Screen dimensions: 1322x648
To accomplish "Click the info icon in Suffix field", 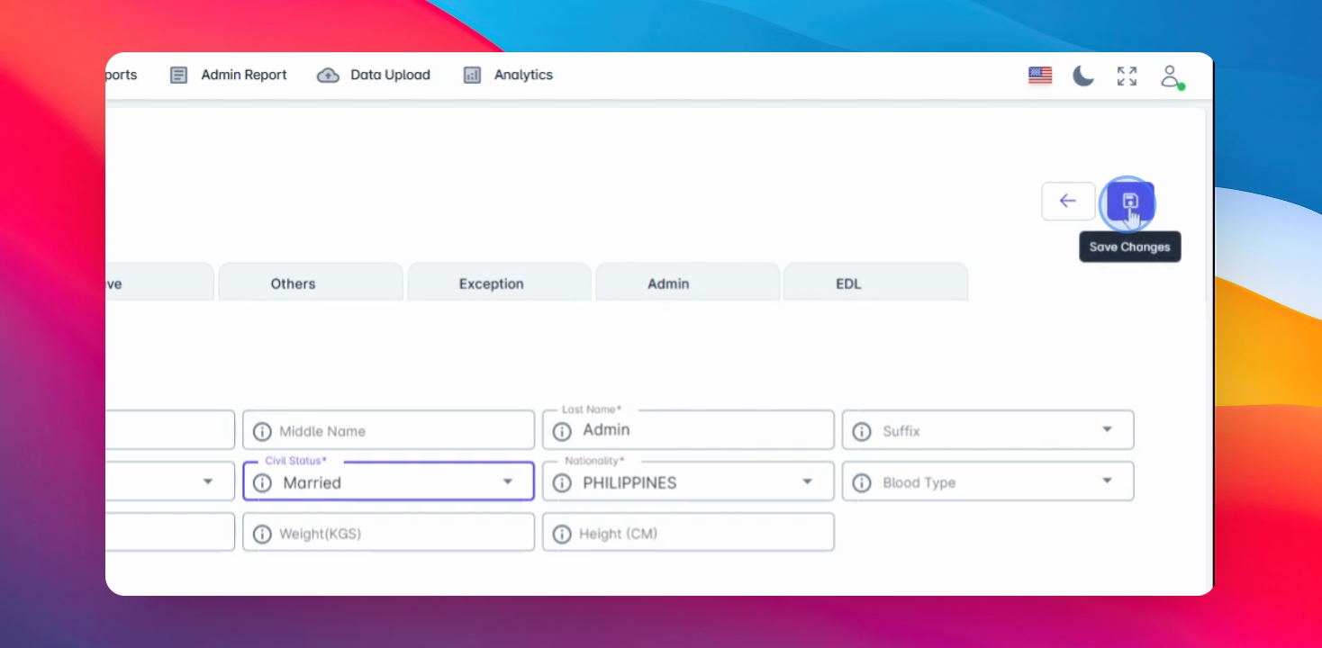I will (x=862, y=432).
